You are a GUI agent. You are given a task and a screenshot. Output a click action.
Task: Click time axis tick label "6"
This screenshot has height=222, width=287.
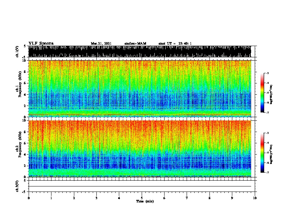click(165, 198)
